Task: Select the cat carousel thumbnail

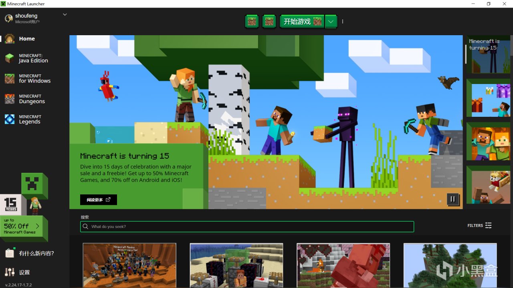Action: [488, 185]
